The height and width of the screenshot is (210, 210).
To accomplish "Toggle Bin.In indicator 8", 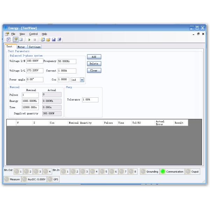I will pyautogui.click(x=132, y=171).
